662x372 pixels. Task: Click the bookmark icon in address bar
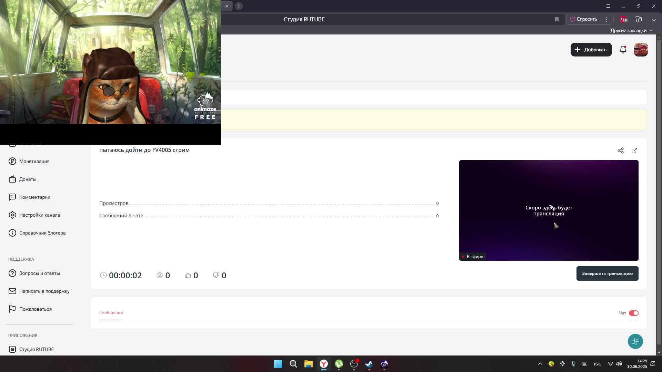[x=557, y=19]
